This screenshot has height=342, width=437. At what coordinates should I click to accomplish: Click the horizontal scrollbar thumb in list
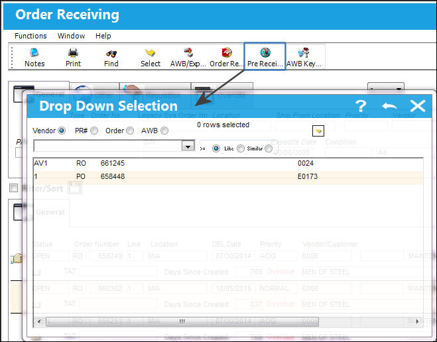click(182, 321)
